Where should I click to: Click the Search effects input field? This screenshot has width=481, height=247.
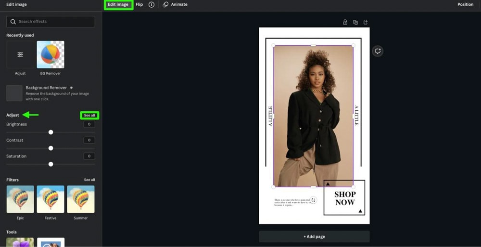click(x=51, y=22)
